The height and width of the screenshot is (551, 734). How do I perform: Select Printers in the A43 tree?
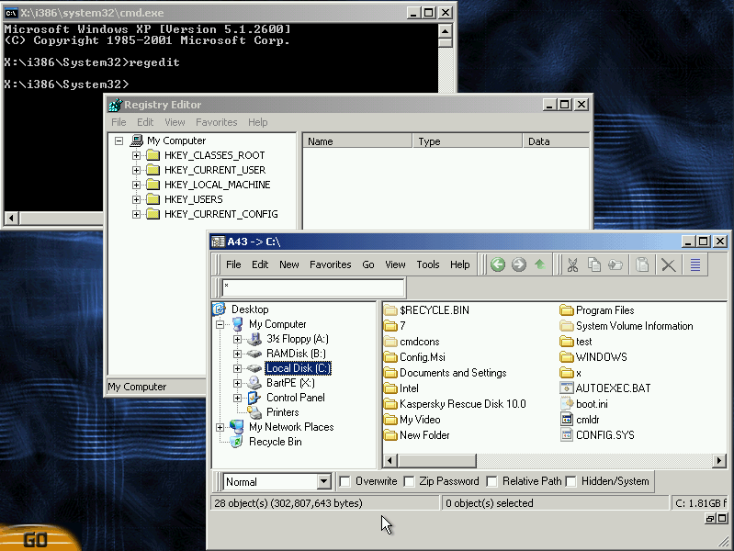pos(282,412)
